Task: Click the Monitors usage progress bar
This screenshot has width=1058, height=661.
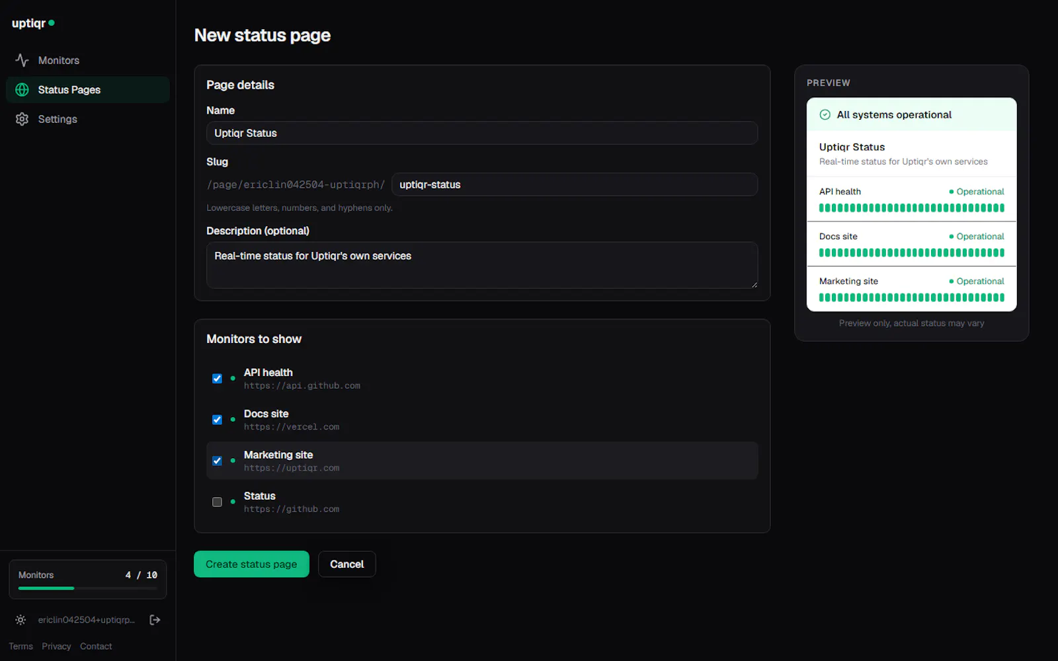Action: pyautogui.click(x=88, y=588)
